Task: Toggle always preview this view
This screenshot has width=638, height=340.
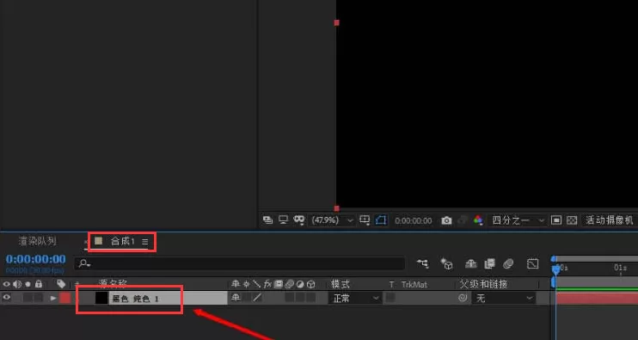Action: click(267, 220)
